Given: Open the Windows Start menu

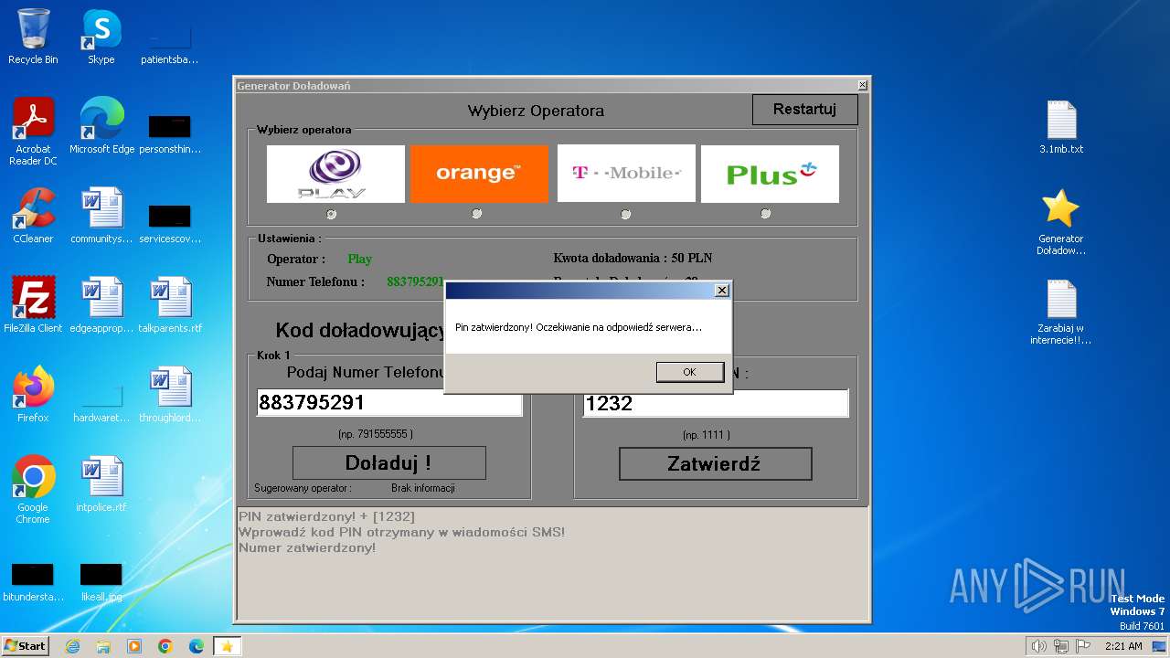Looking at the screenshot, I should pyautogui.click(x=26, y=645).
